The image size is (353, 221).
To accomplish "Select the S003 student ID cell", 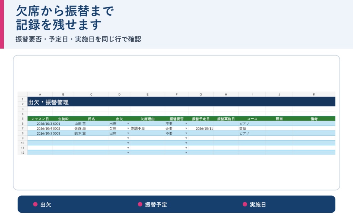I will tap(63, 133).
